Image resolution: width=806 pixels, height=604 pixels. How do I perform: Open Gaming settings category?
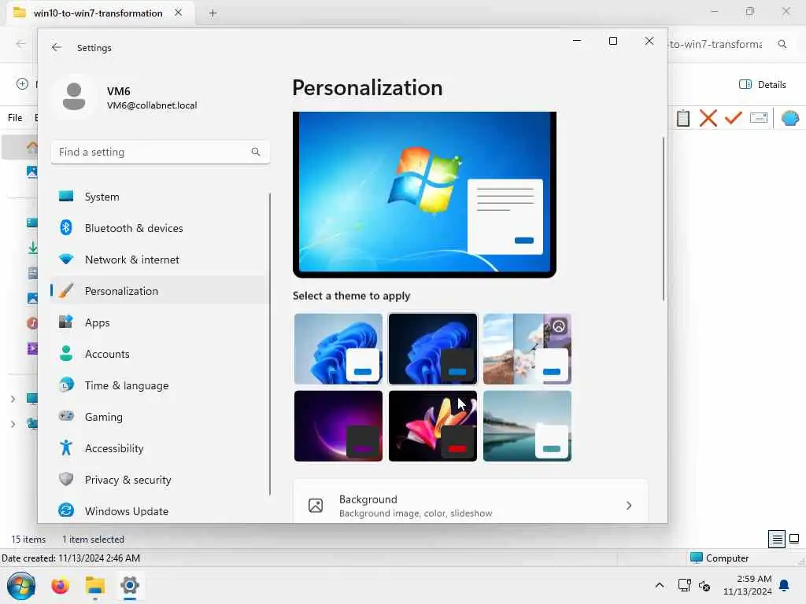coord(159,417)
